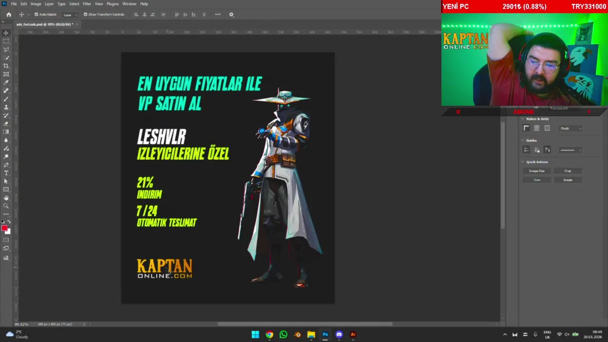608x342 pixels.
Task: Click the horizontal canvas scrollbar
Action: pos(305,324)
